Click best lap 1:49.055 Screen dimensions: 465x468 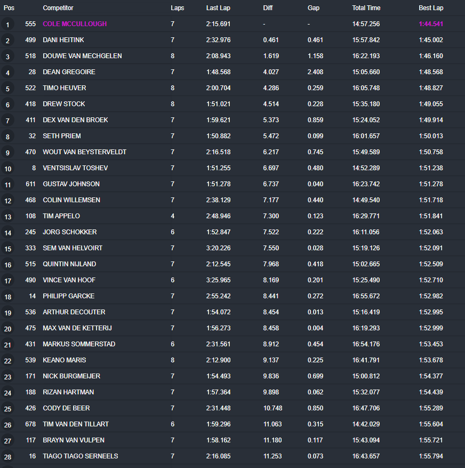pos(431,104)
